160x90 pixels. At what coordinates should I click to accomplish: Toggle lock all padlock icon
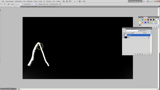tap(133, 33)
